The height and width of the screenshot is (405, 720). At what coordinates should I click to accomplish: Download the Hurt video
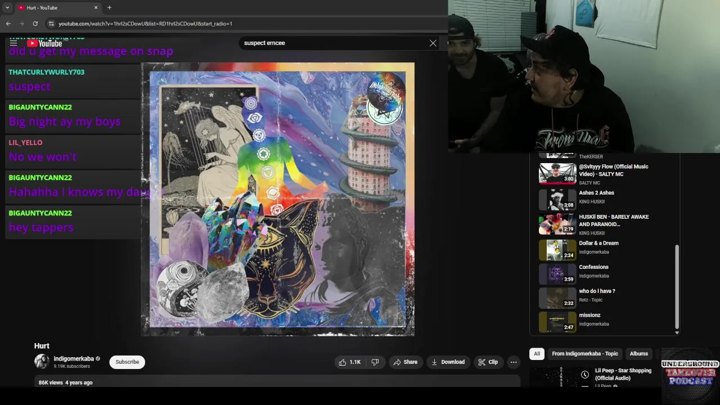(448, 362)
